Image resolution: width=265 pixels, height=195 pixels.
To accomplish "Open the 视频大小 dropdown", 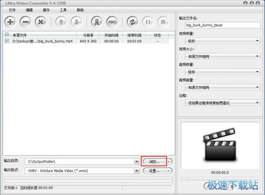I will coord(223,56).
